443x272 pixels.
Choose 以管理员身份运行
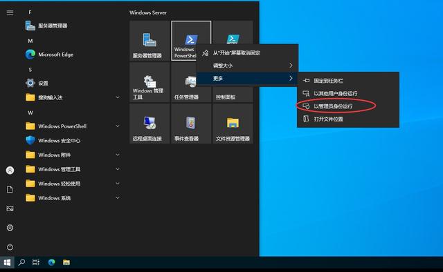pos(348,106)
